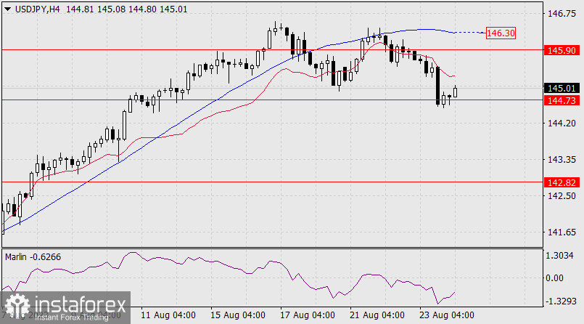The height and width of the screenshot is (324, 584).
Task: Select the OHLC values 144.81 145.08 144.80 145.01
Action: point(127,9)
